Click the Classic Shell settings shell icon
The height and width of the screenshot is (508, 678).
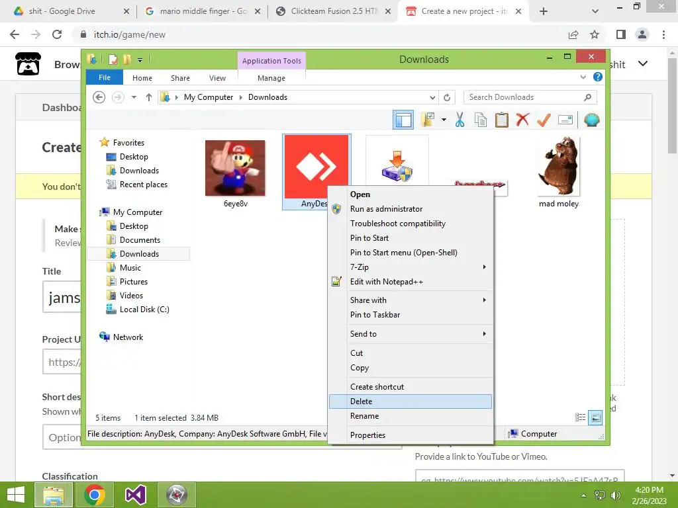[x=591, y=120]
